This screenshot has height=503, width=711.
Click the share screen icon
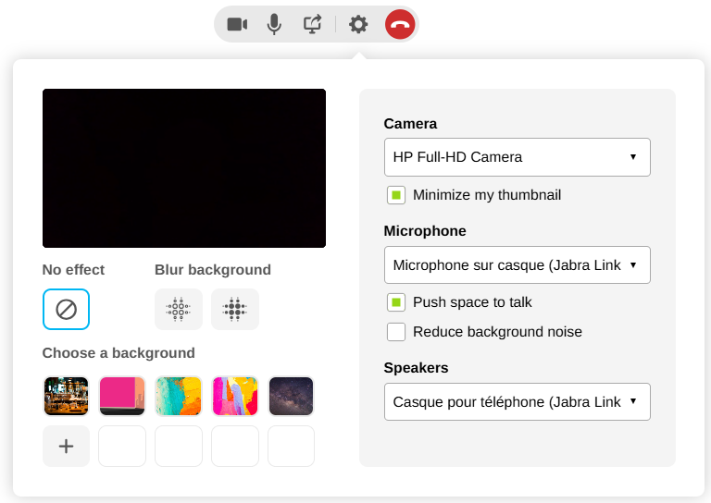coord(313,24)
